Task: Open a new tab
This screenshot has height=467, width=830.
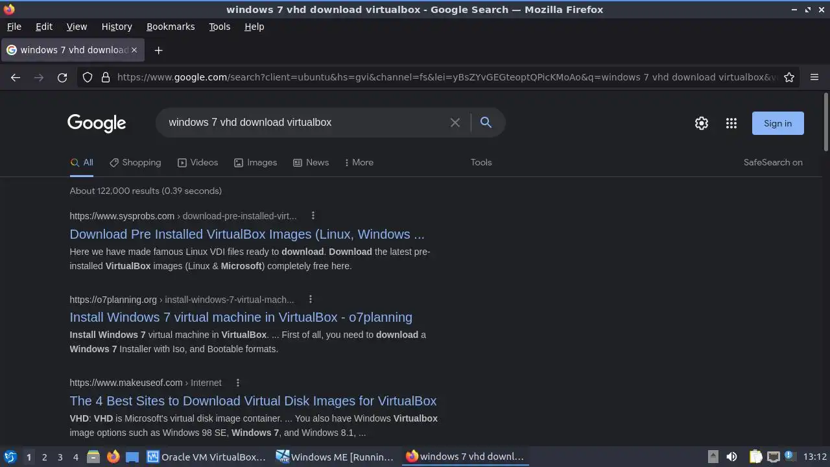Action: tap(158, 50)
